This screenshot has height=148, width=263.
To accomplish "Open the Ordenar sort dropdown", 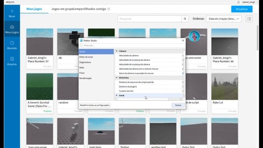I will tap(224, 19).
